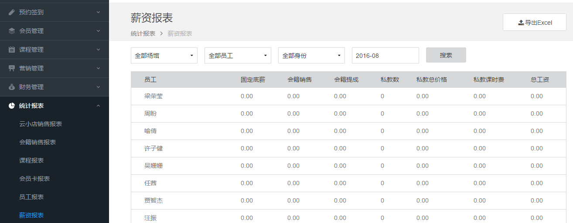Screen dimensions: 573x223
Task: Open the 全部身份 role dropdown
Action: (311, 56)
